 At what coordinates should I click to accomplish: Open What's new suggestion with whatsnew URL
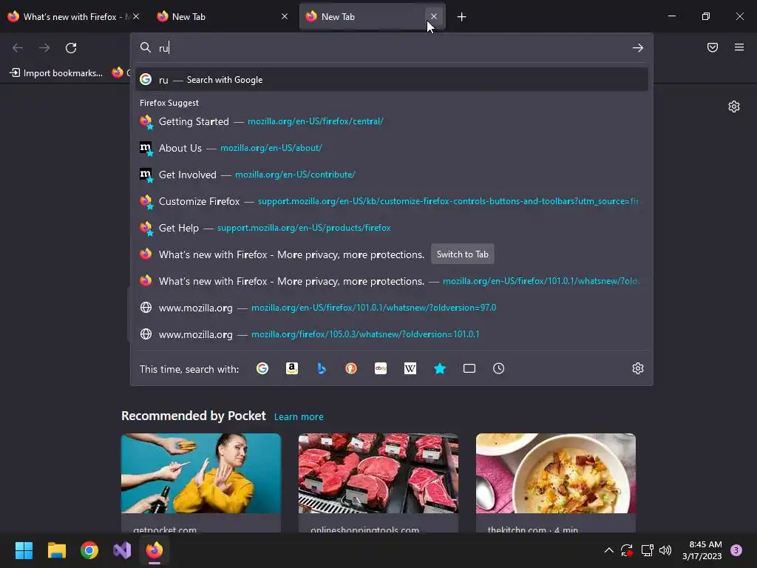pos(392,280)
